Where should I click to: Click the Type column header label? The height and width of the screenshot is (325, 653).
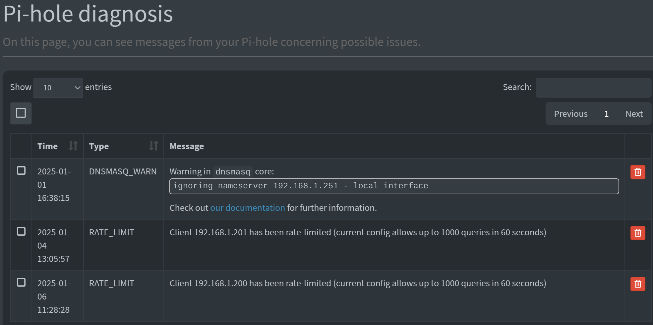point(99,146)
